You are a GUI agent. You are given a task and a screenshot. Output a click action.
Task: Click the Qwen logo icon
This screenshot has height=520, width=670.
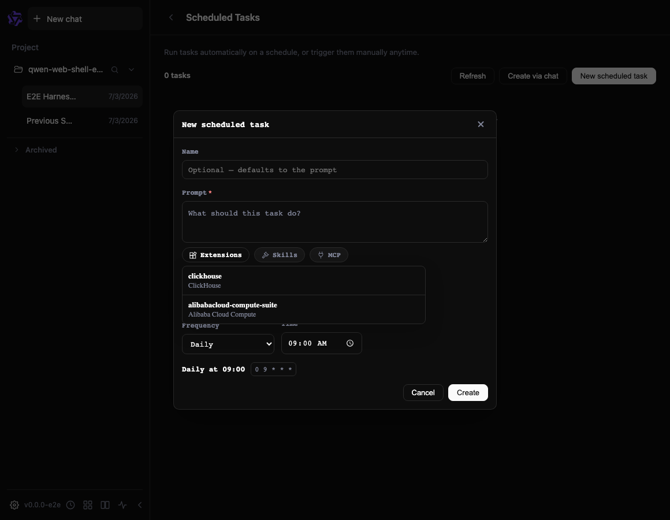click(15, 18)
